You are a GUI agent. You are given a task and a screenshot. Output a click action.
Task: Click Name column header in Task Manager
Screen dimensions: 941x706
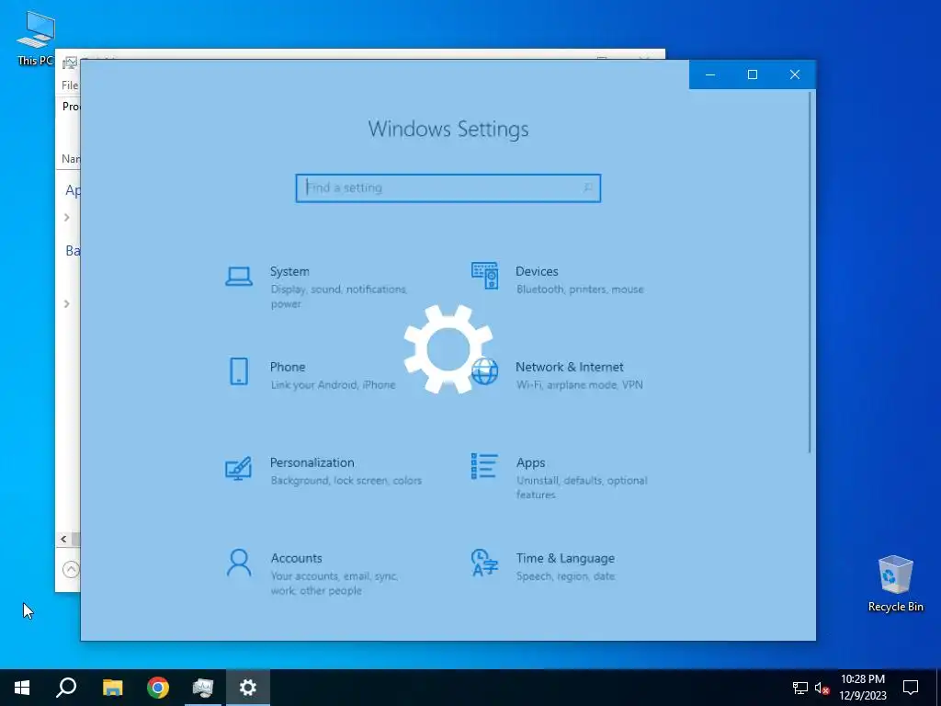click(x=71, y=158)
